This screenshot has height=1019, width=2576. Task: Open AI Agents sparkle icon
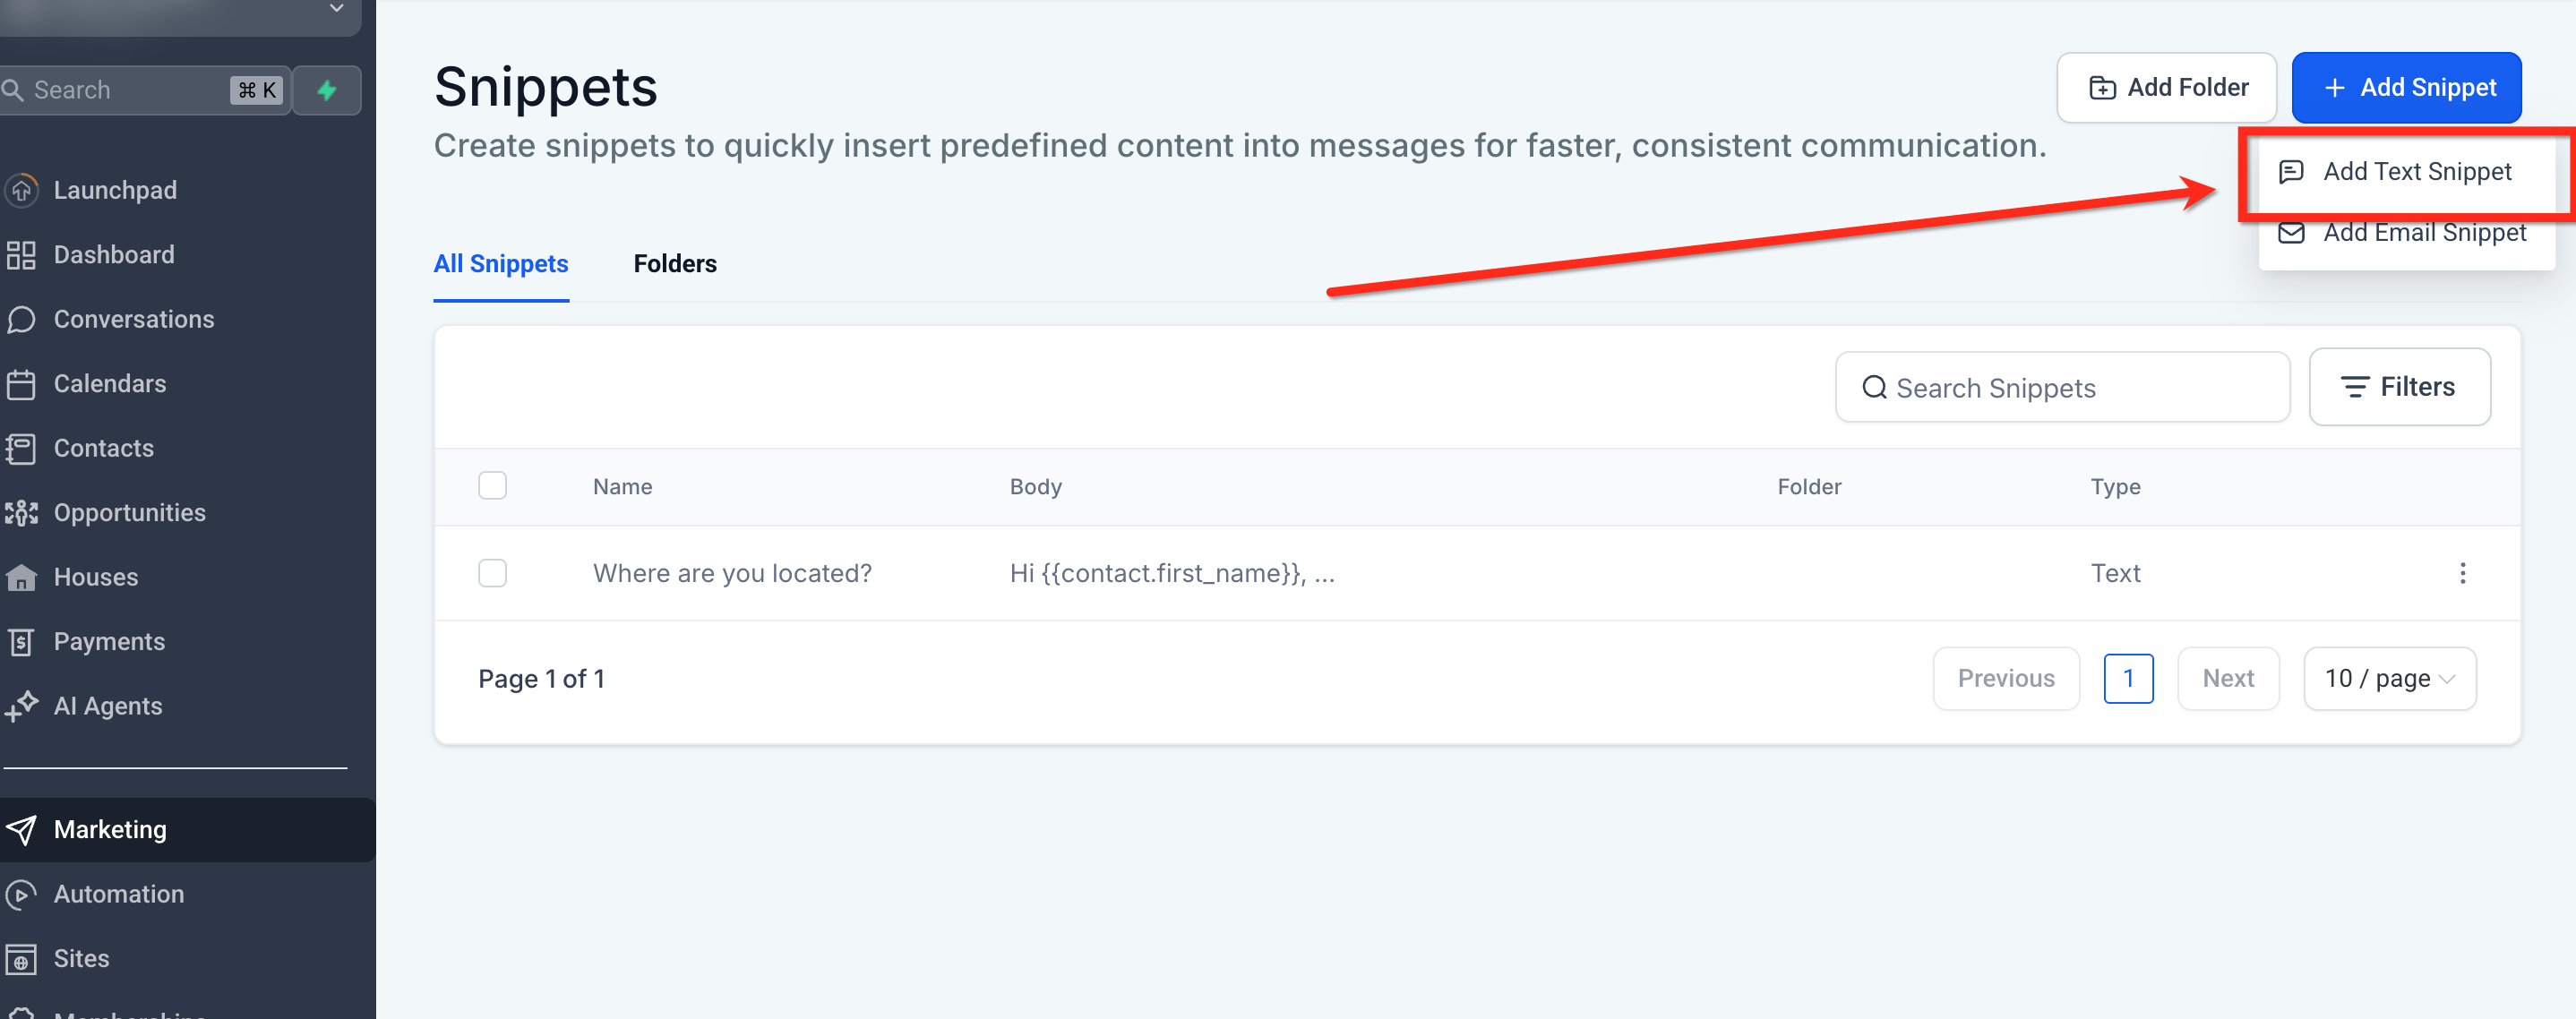[x=21, y=706]
